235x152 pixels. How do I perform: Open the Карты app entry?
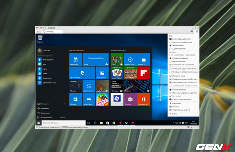click(42, 69)
